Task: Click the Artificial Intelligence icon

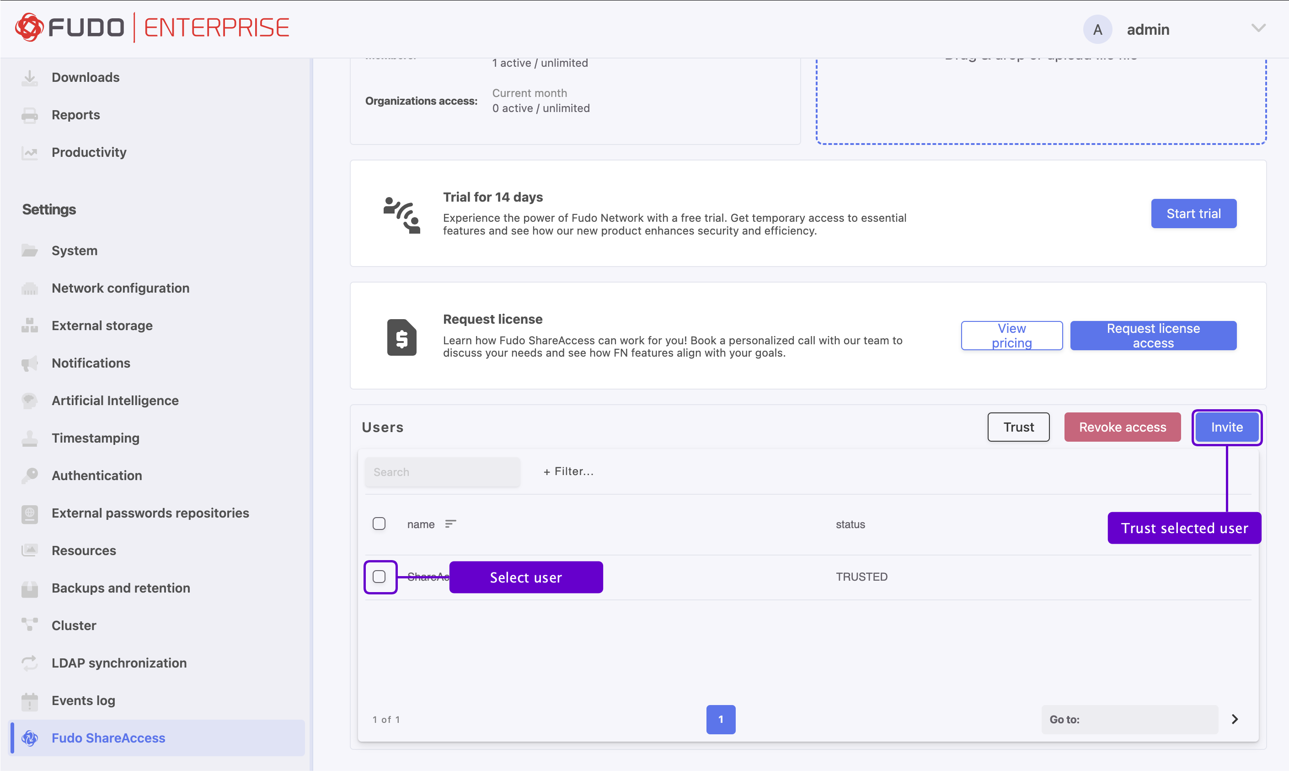Action: [x=30, y=401]
